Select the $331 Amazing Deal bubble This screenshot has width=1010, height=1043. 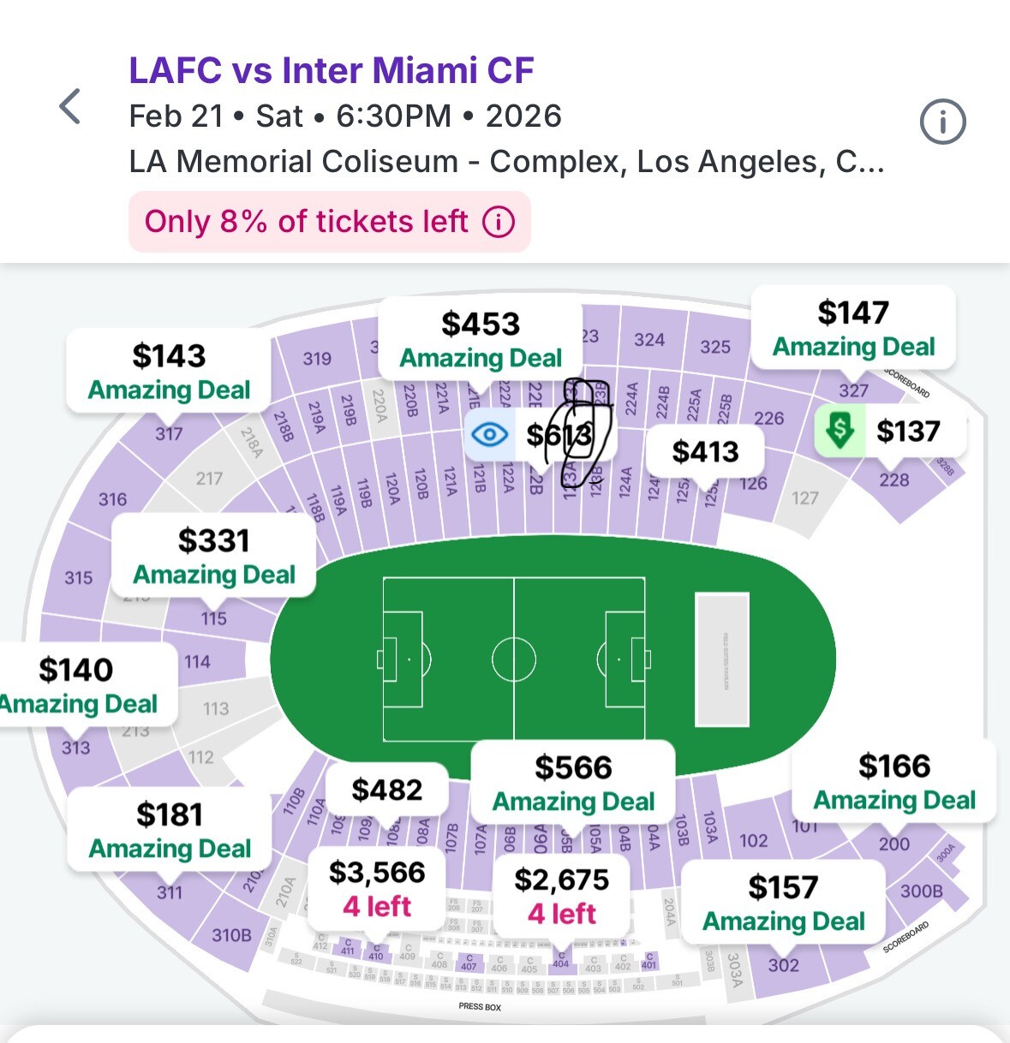coord(214,557)
